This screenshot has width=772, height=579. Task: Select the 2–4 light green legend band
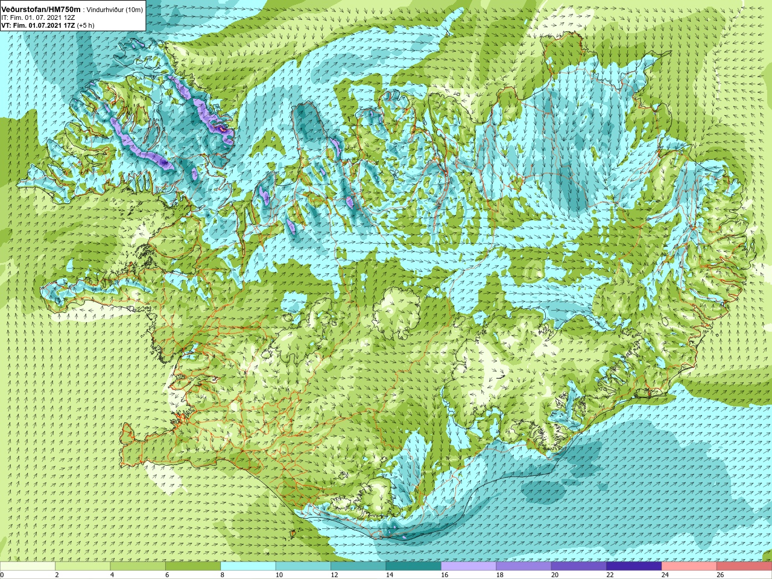click(83, 566)
